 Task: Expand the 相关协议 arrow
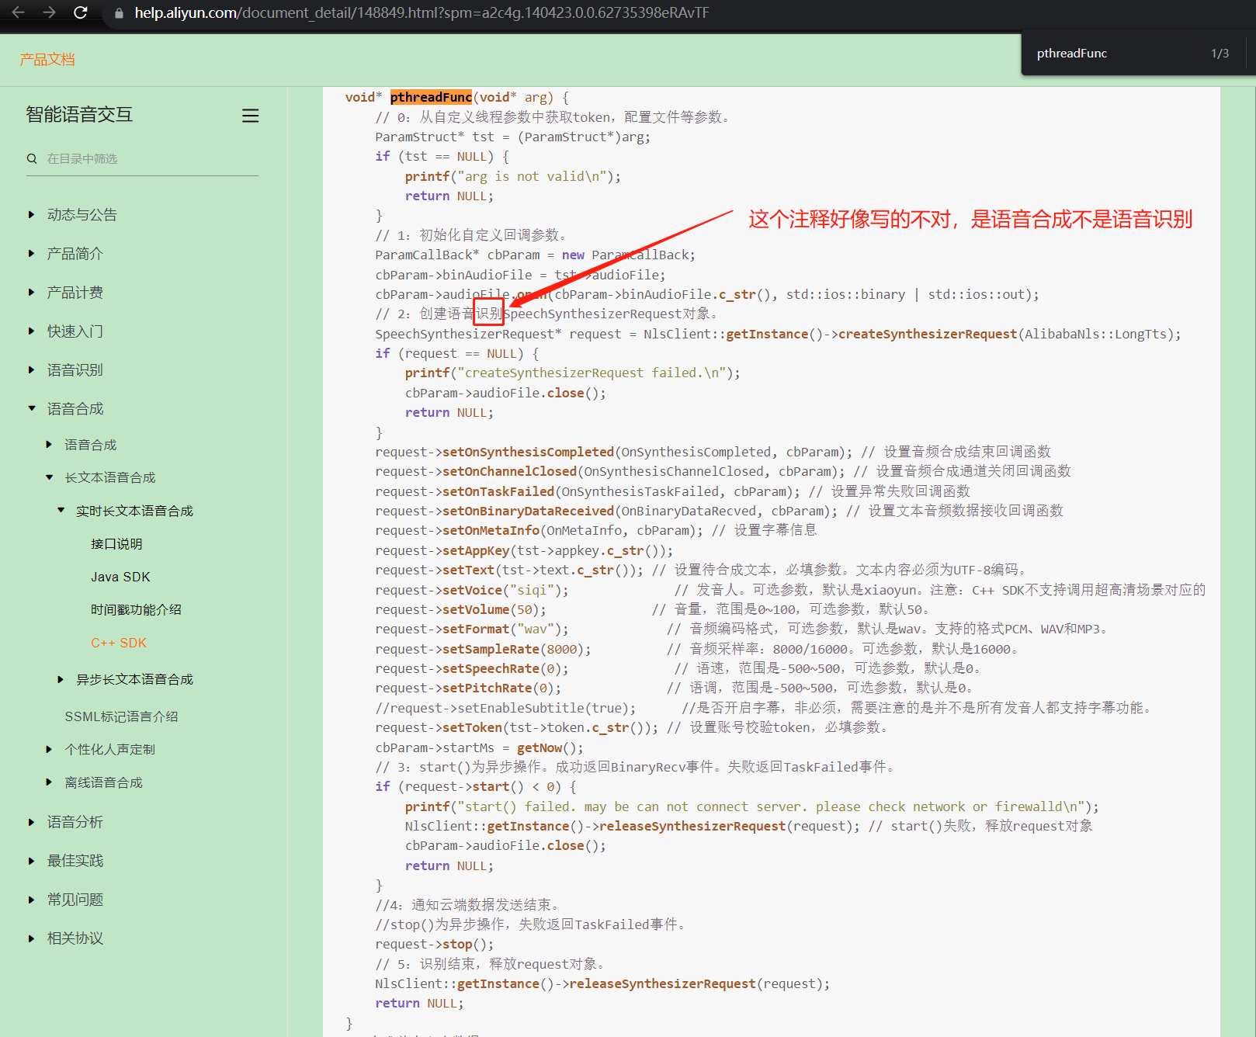coord(31,938)
